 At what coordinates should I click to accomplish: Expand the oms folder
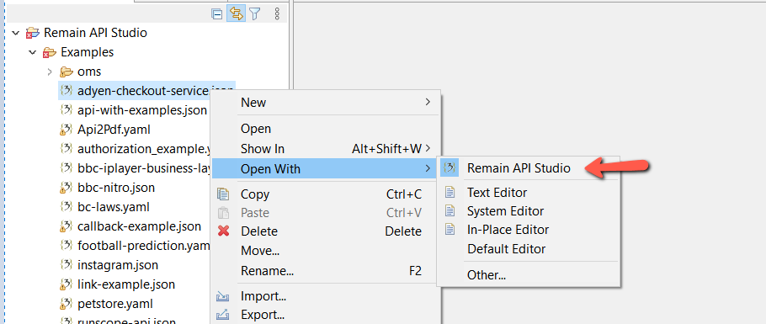tap(50, 72)
